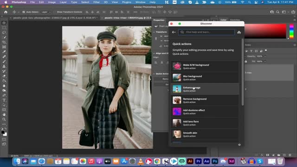Go home in the Discover panel
The image size is (297, 167).
click(x=239, y=32)
